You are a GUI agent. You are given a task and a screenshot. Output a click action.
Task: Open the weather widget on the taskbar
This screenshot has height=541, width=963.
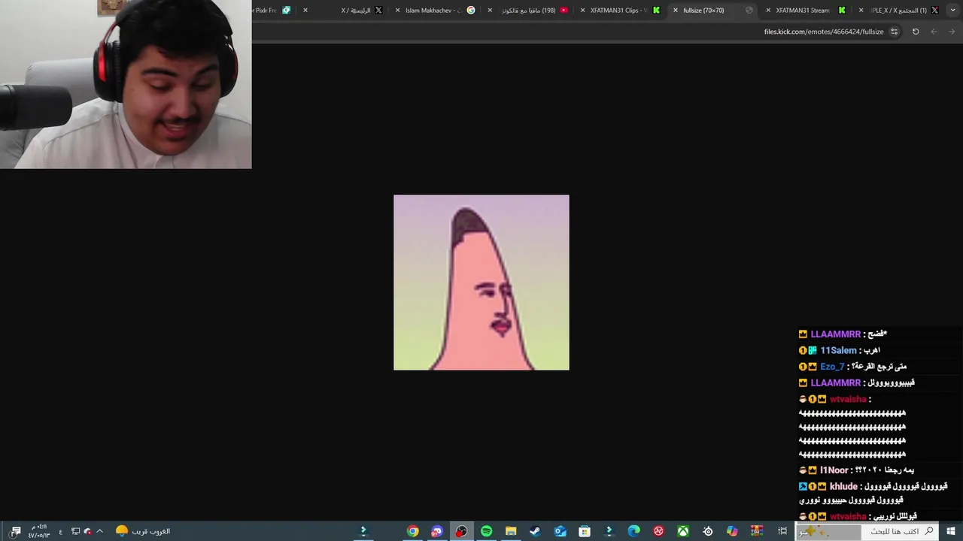143,531
